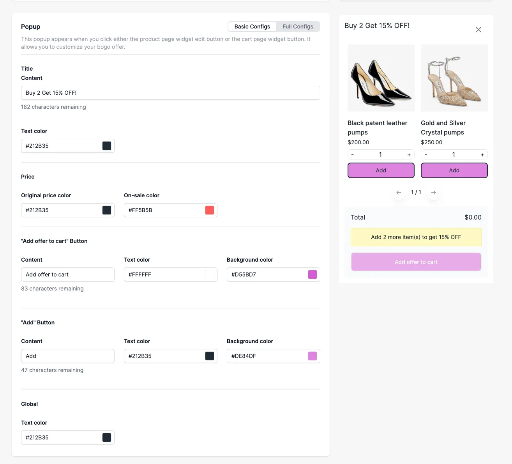Increase Black patent leather pumps quantity

click(x=409, y=155)
